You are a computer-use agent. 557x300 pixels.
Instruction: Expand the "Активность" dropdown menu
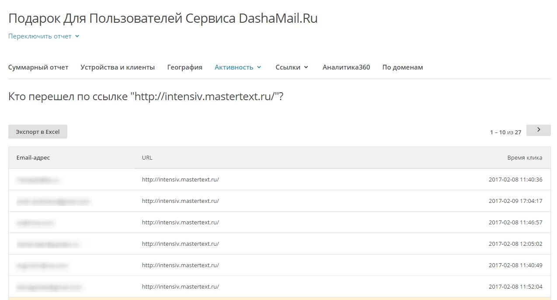238,67
